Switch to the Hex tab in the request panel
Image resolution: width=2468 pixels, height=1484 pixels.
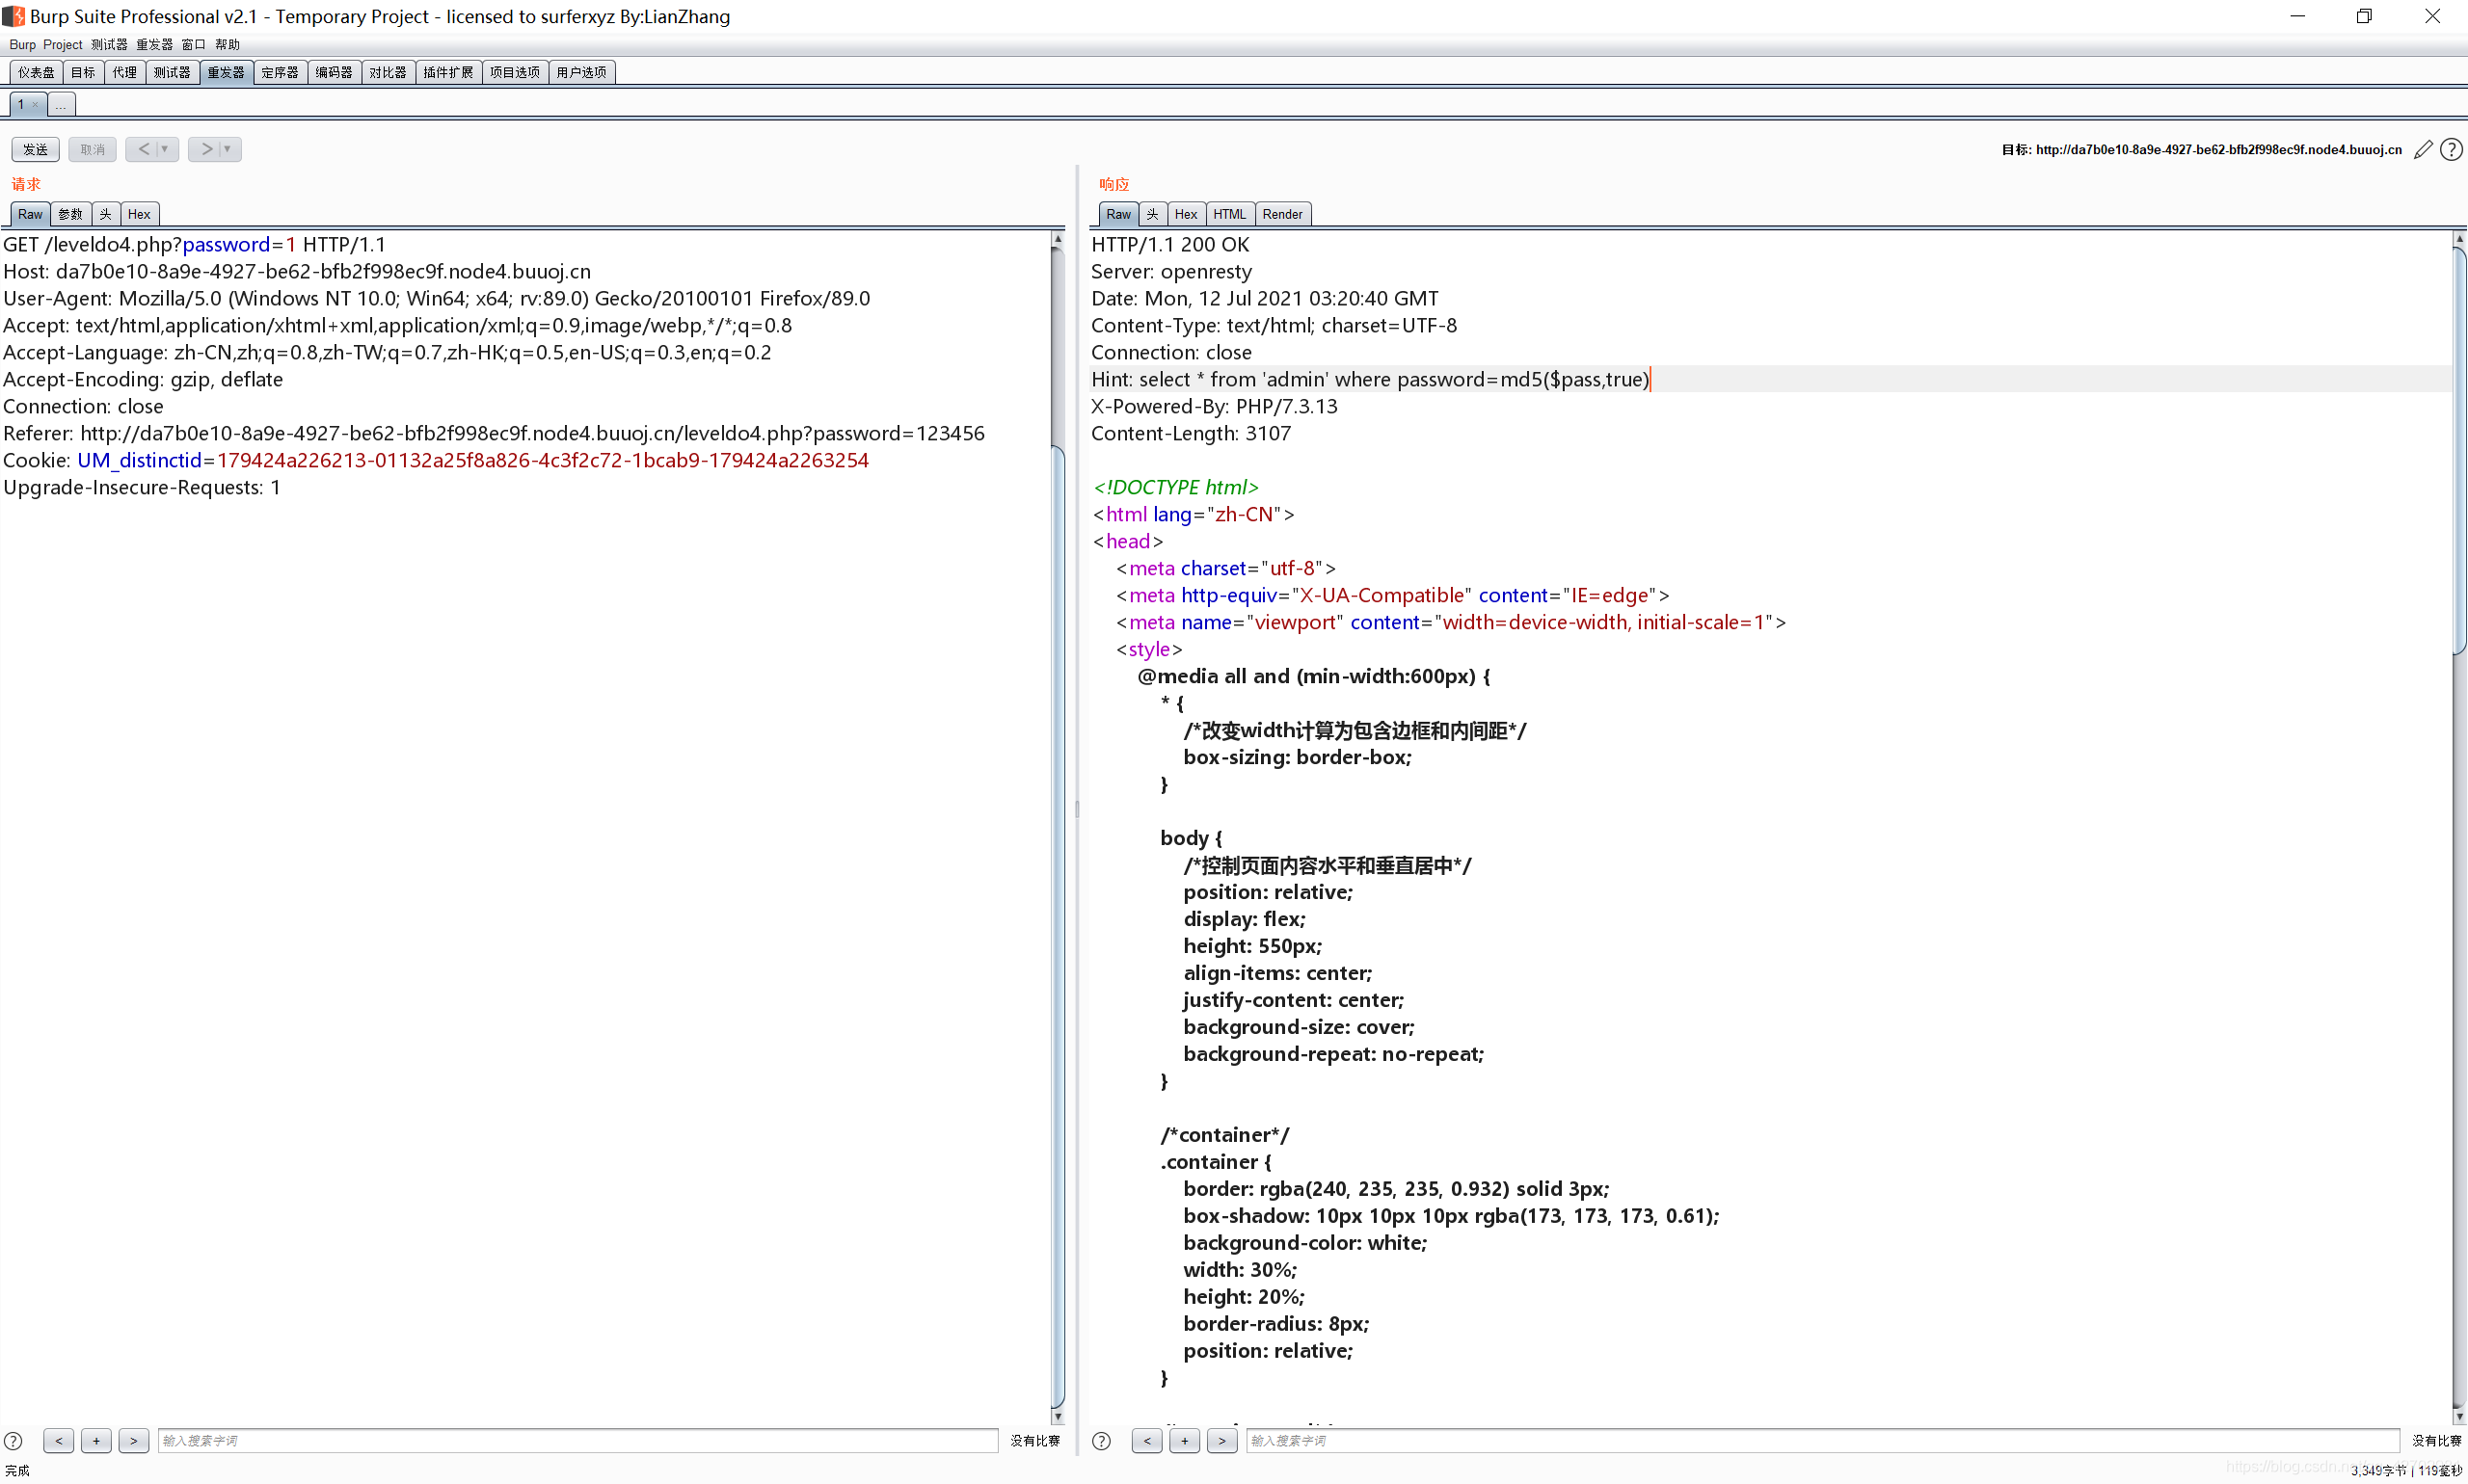(140, 214)
